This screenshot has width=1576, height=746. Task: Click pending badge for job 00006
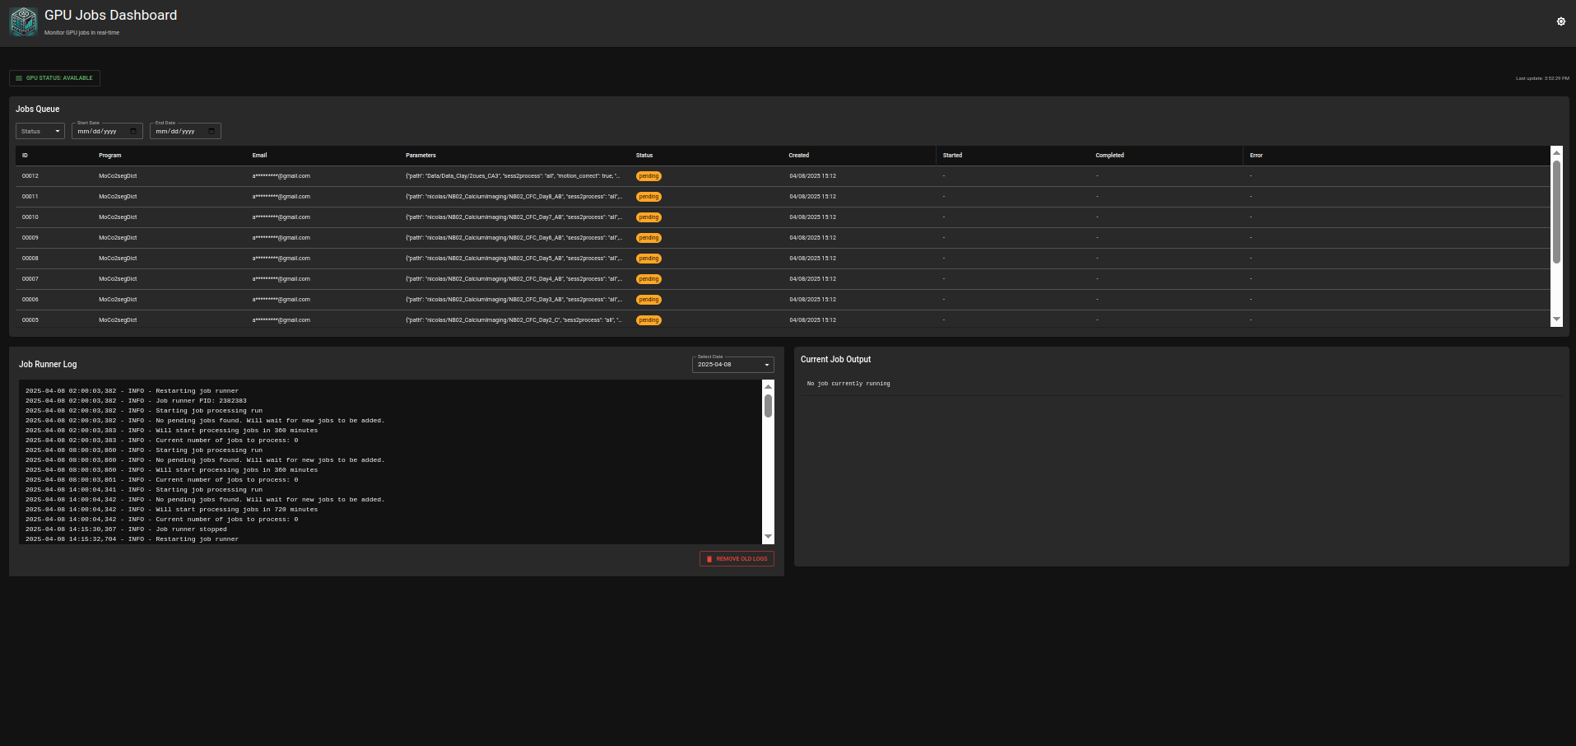tap(649, 300)
